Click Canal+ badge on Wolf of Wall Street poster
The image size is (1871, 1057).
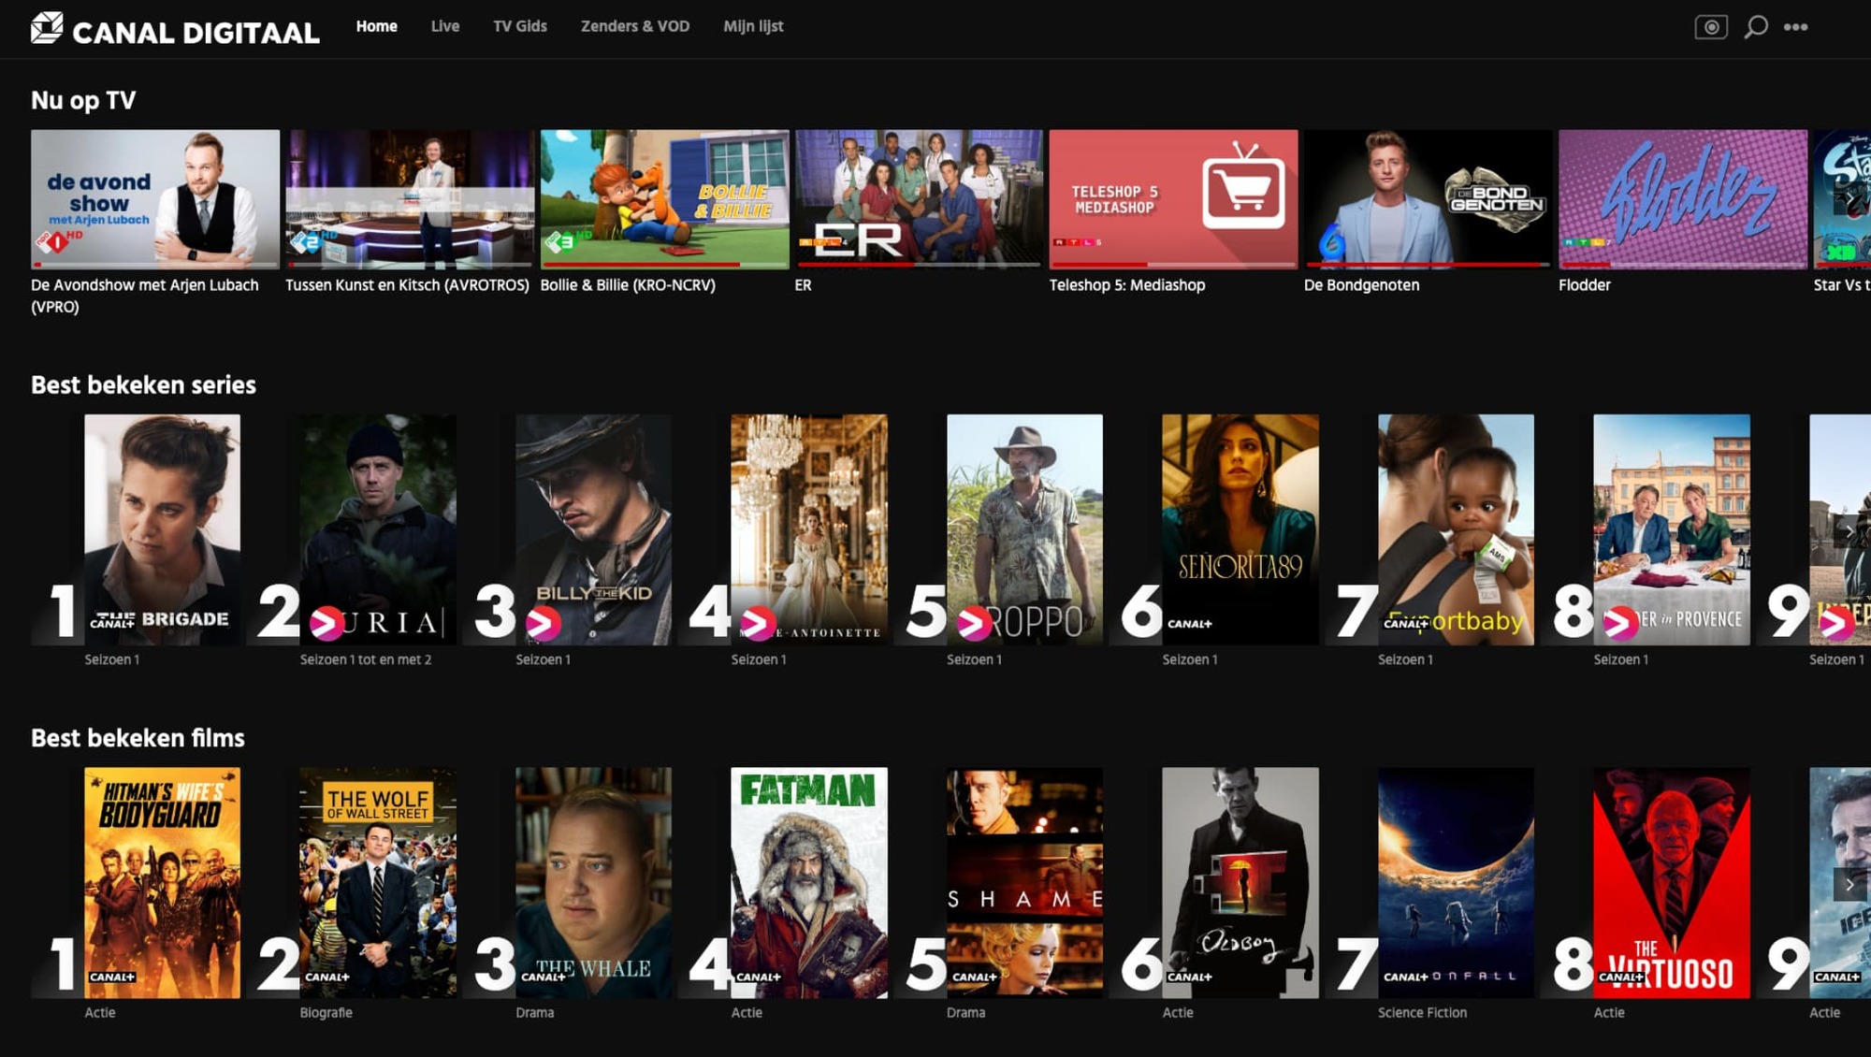tap(327, 977)
